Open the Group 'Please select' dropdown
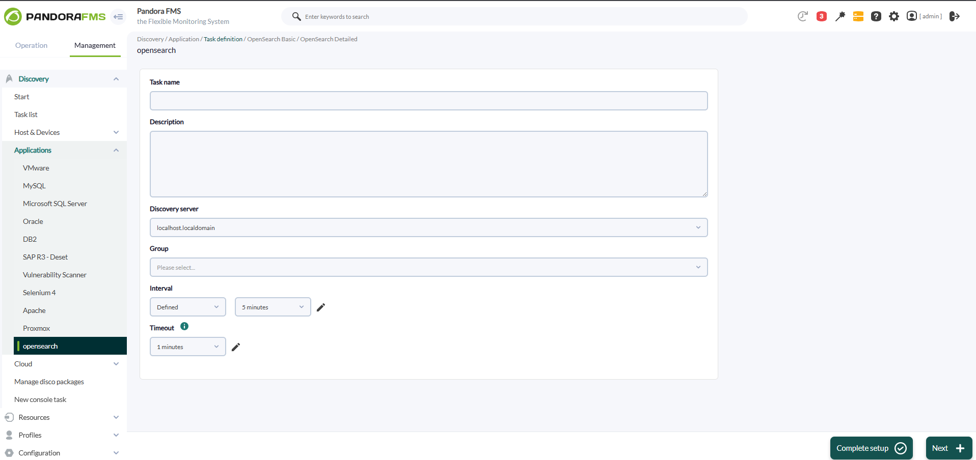 click(428, 267)
